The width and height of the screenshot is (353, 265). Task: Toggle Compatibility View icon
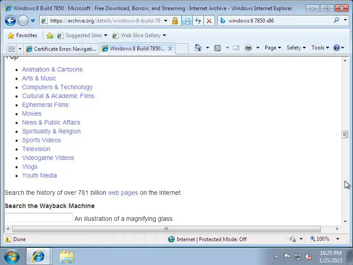point(187,21)
